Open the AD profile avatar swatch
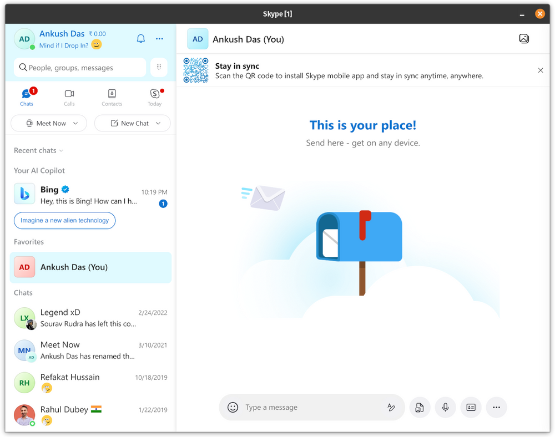Image resolution: width=555 pixels, height=437 pixels. [x=24, y=38]
